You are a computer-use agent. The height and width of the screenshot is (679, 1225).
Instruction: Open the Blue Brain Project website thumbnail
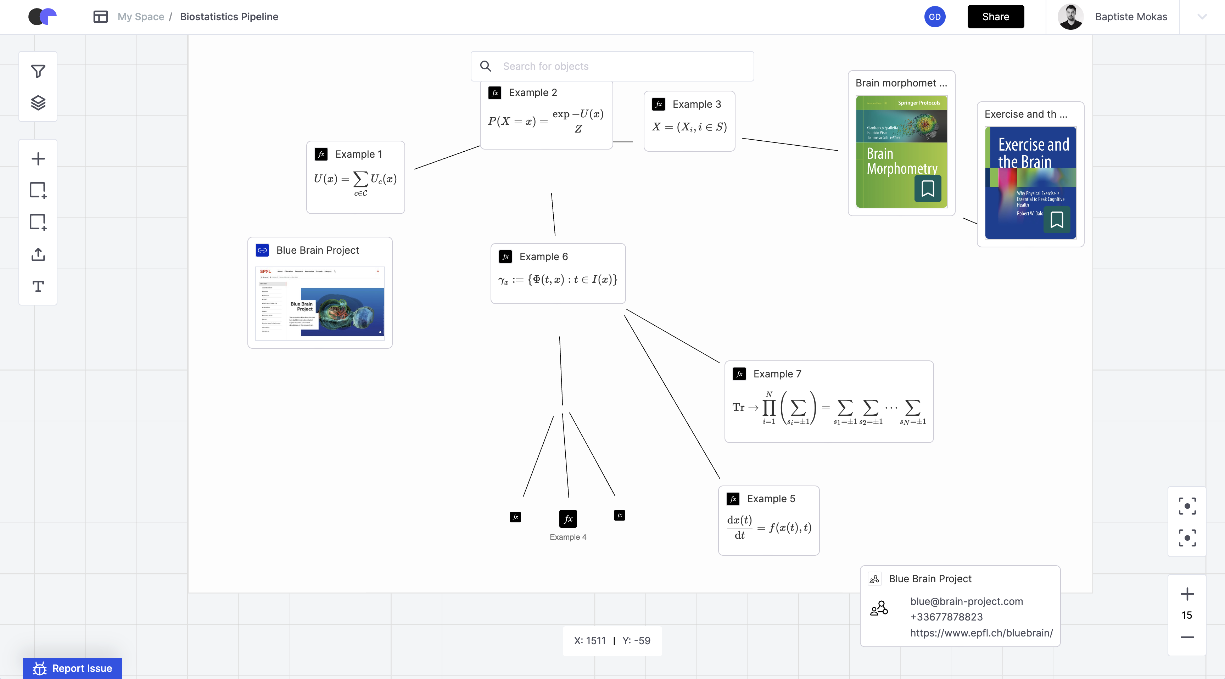[320, 303]
